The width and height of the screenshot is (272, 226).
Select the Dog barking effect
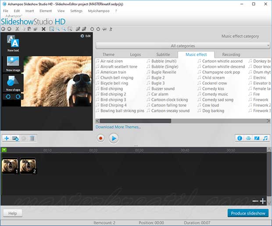click(211, 111)
